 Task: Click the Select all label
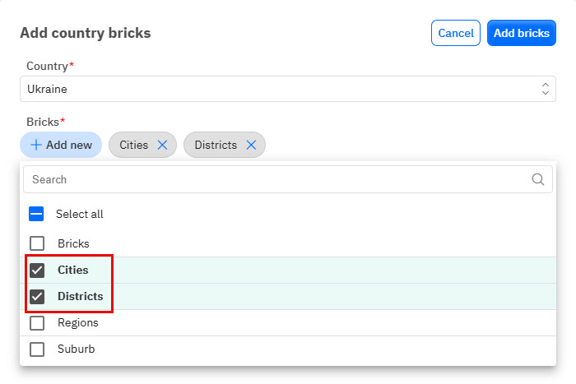(x=80, y=214)
